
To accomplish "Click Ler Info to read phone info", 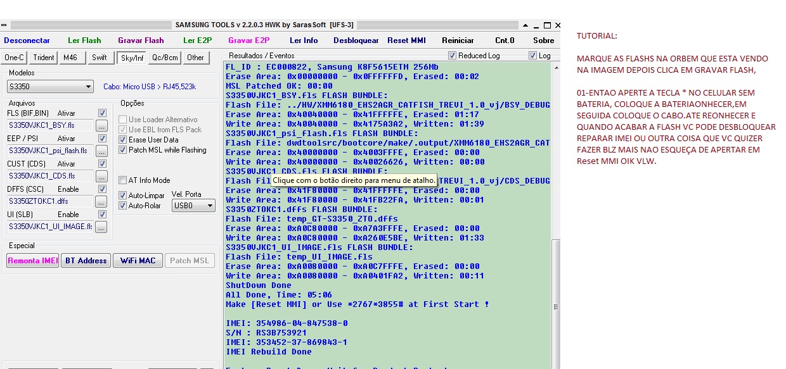I will [x=304, y=41].
